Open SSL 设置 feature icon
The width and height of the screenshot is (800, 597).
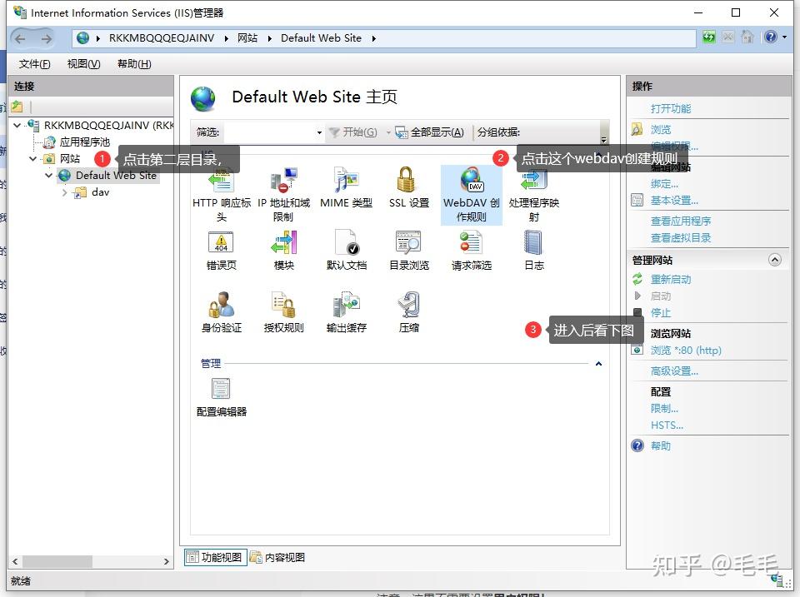pyautogui.click(x=407, y=187)
